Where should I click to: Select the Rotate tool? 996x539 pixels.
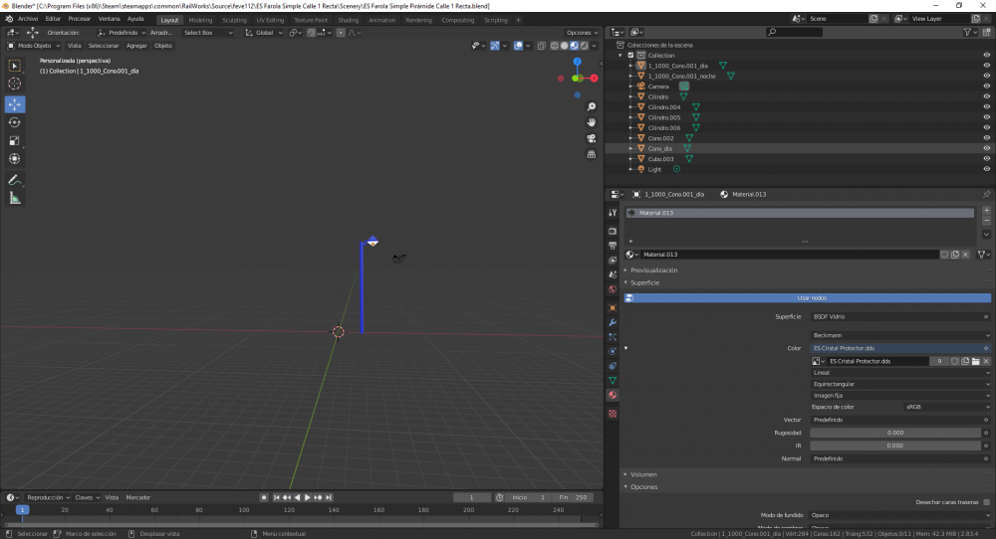point(15,122)
